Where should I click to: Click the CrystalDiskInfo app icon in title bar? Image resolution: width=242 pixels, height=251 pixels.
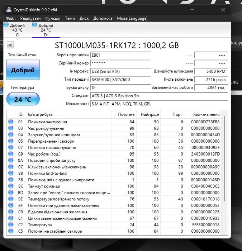coord(9,10)
